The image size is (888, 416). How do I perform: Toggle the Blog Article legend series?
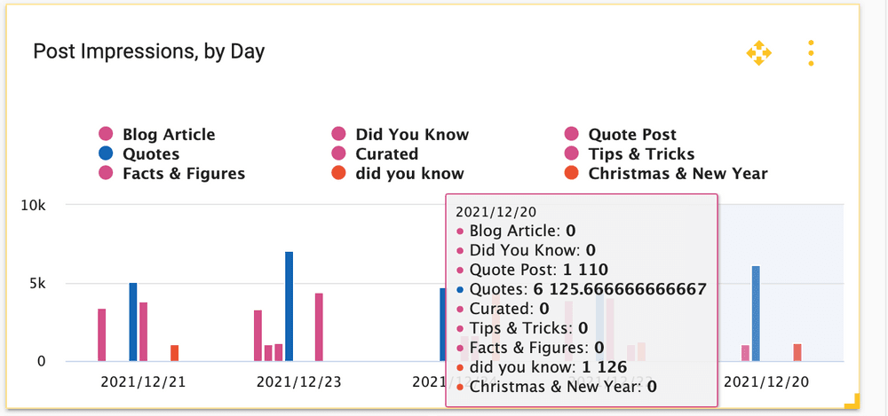tap(169, 135)
